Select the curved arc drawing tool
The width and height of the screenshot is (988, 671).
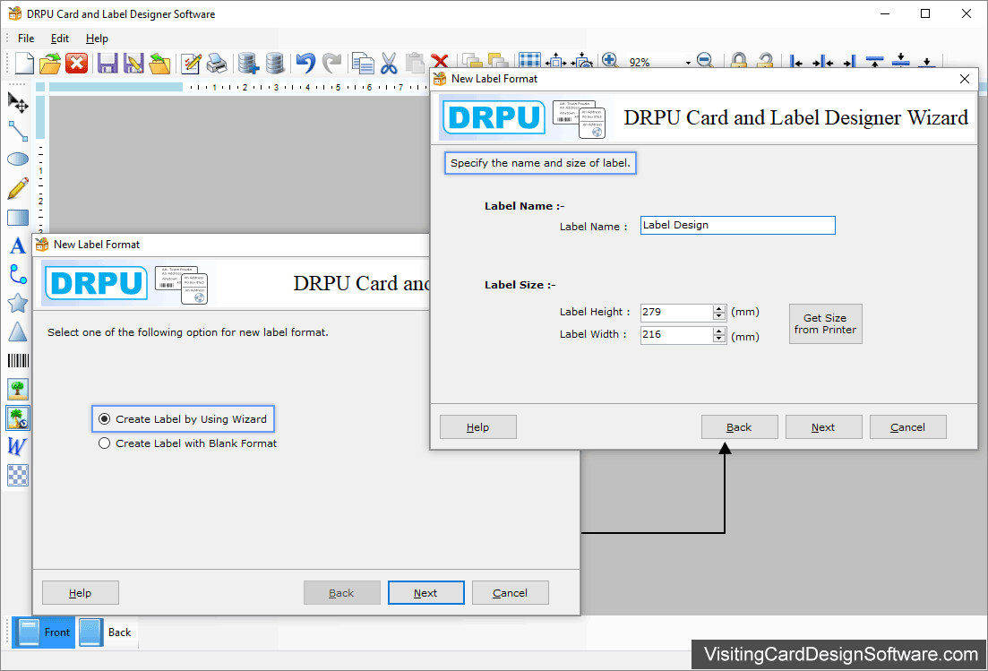pos(18,274)
